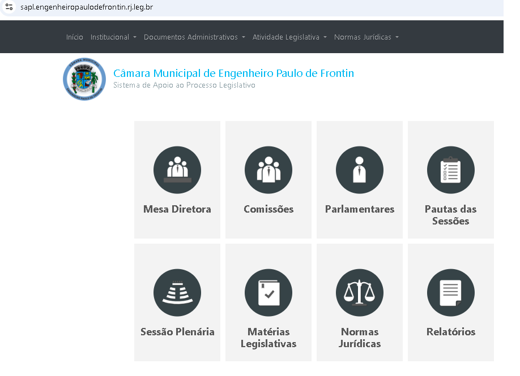Open the Mesa Diretora podium icon
520x376 pixels.
(x=177, y=170)
